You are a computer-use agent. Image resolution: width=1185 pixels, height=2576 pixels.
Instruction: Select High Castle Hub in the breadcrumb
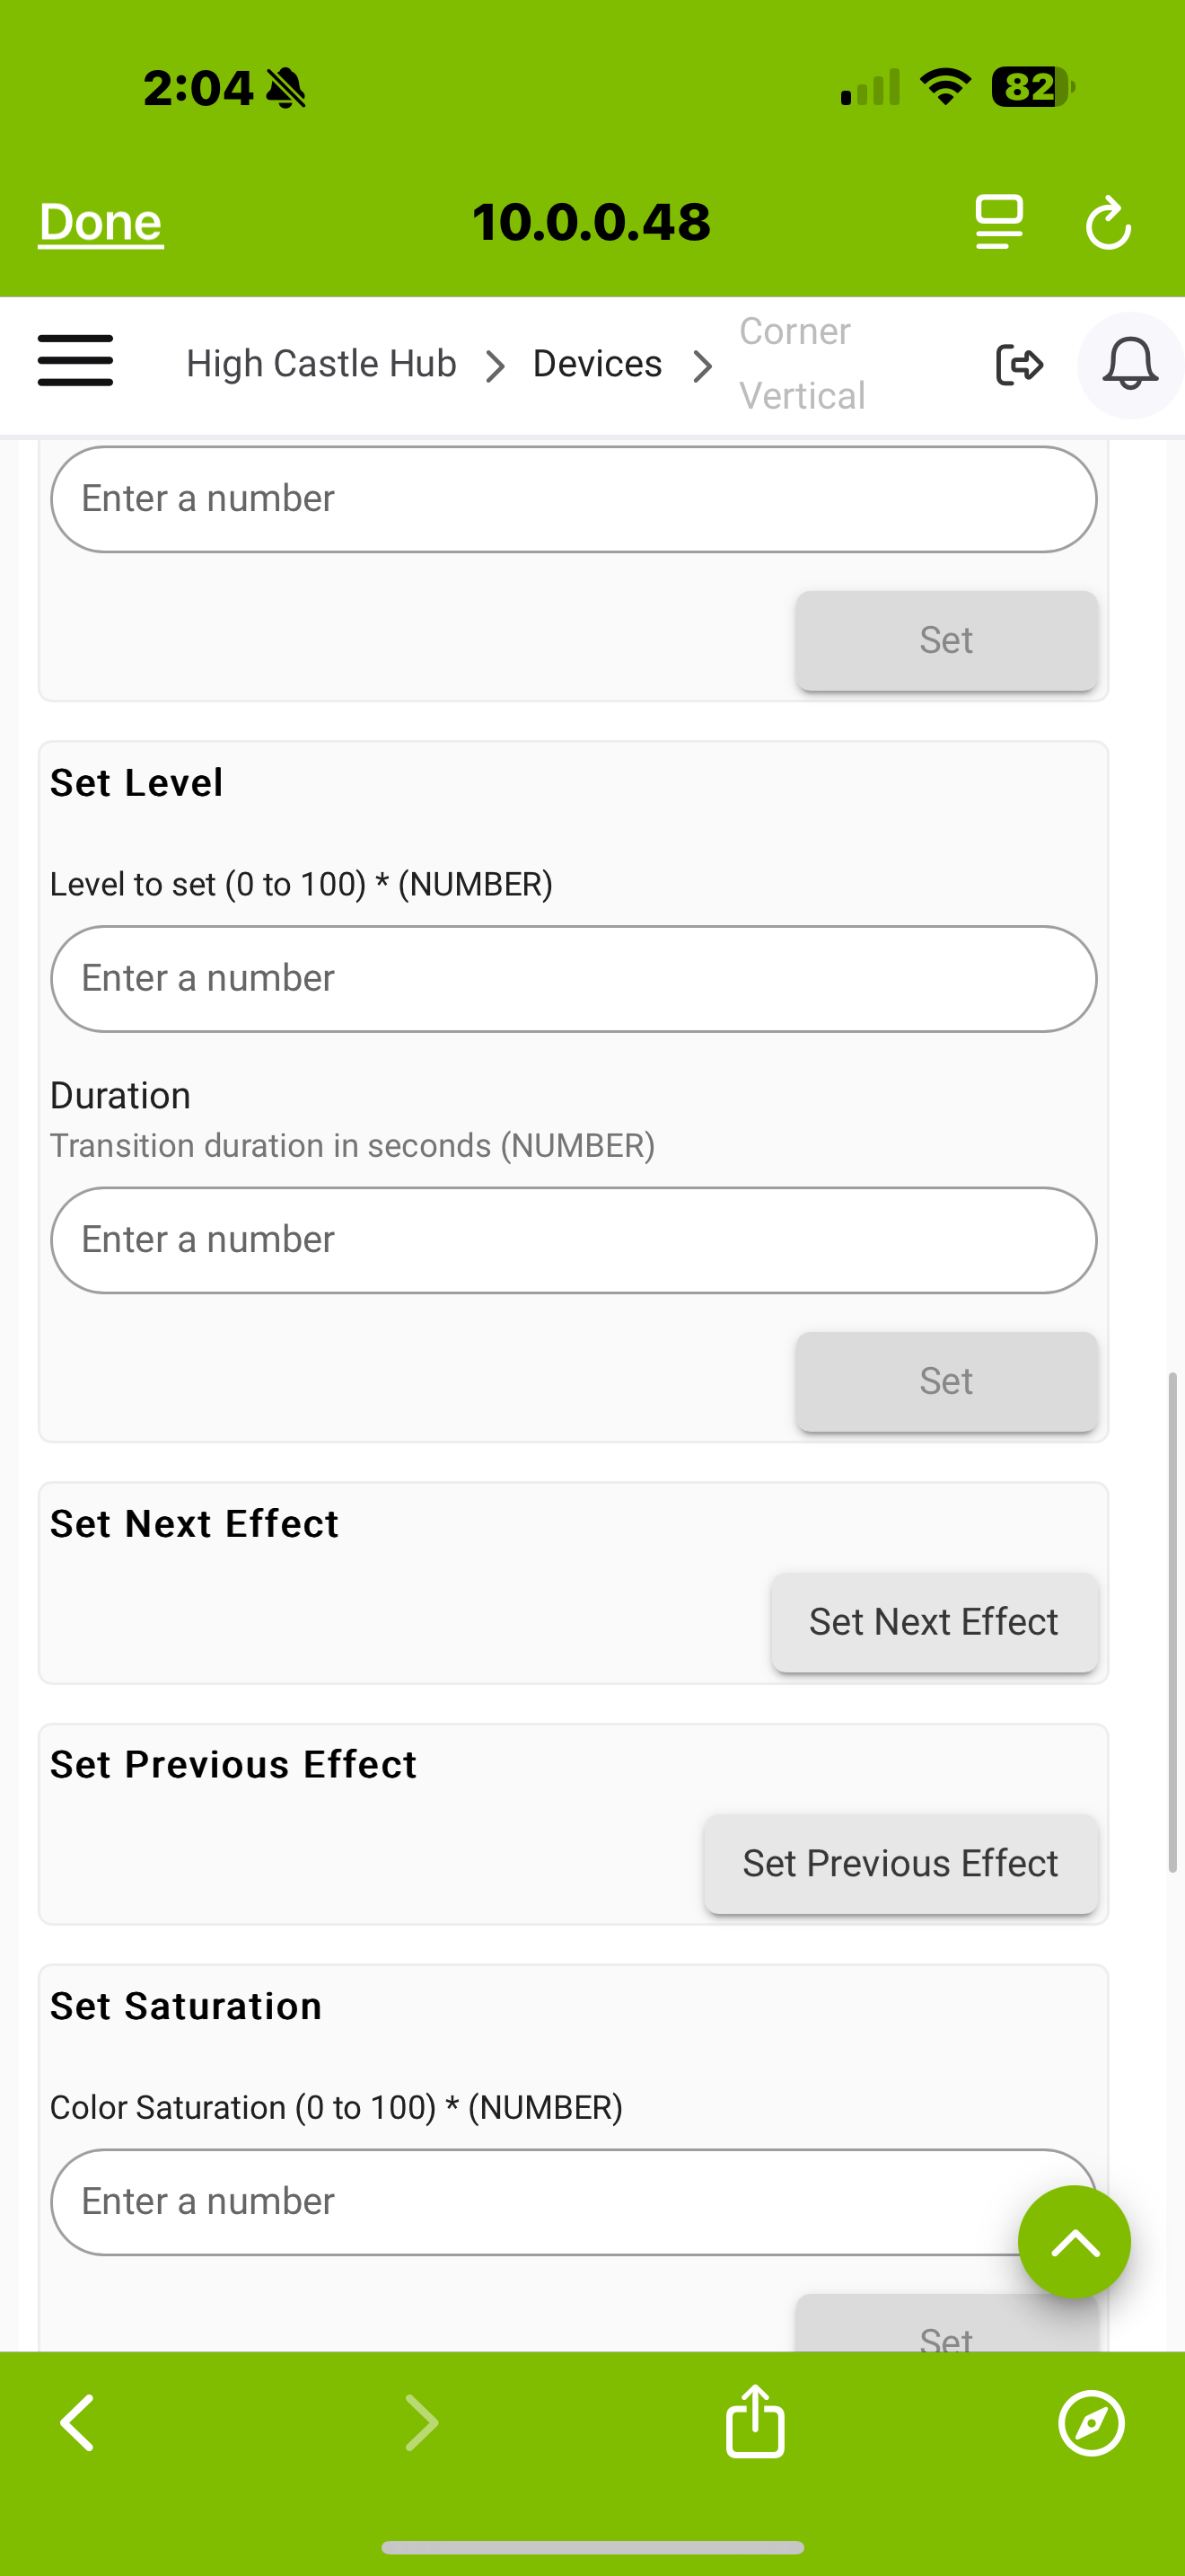tap(320, 363)
